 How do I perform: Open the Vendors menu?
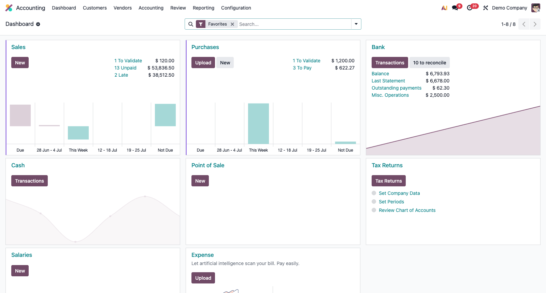click(123, 8)
